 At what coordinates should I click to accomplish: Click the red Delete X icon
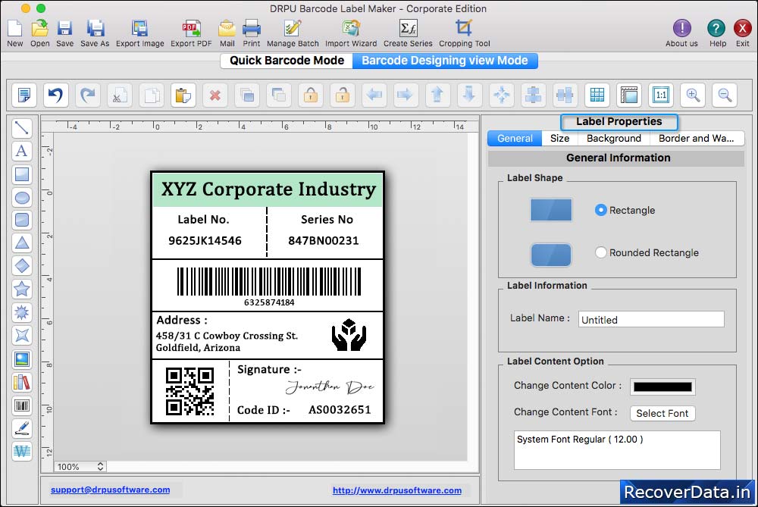[x=215, y=95]
